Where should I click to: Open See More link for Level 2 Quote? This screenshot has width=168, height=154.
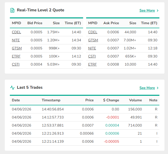pos(147,11)
